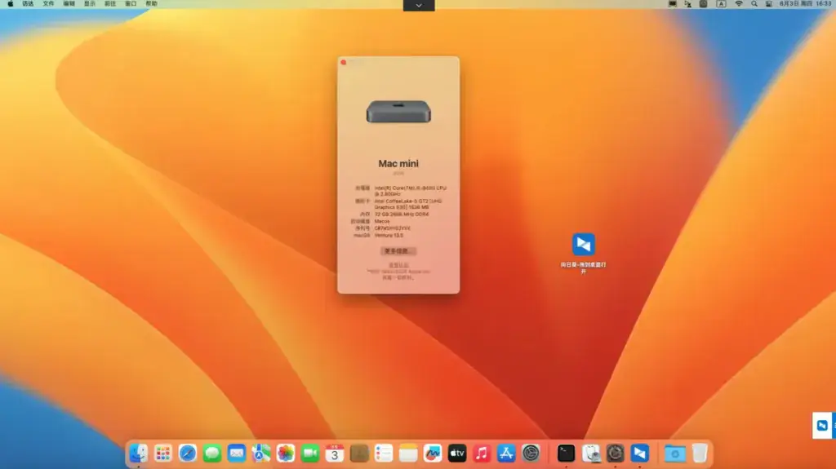Click the 'Mac mini' title text
This screenshot has width=836, height=469.
(398, 164)
